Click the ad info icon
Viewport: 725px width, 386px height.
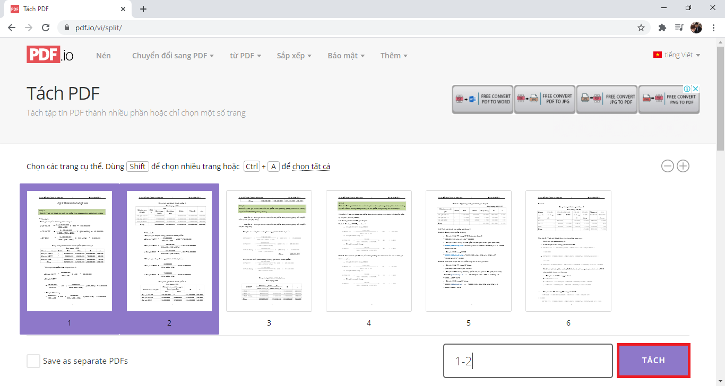(687, 89)
